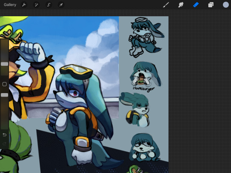Open the Actions wrench menu

pos(24,5)
